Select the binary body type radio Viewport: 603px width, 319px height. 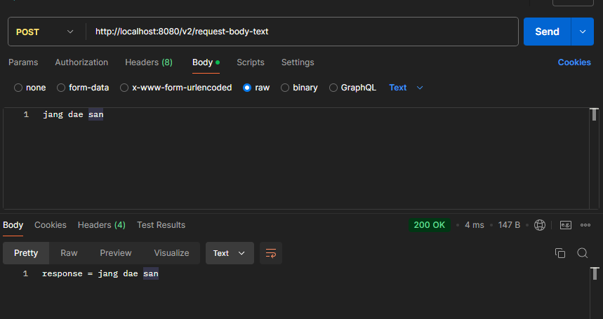pos(284,88)
